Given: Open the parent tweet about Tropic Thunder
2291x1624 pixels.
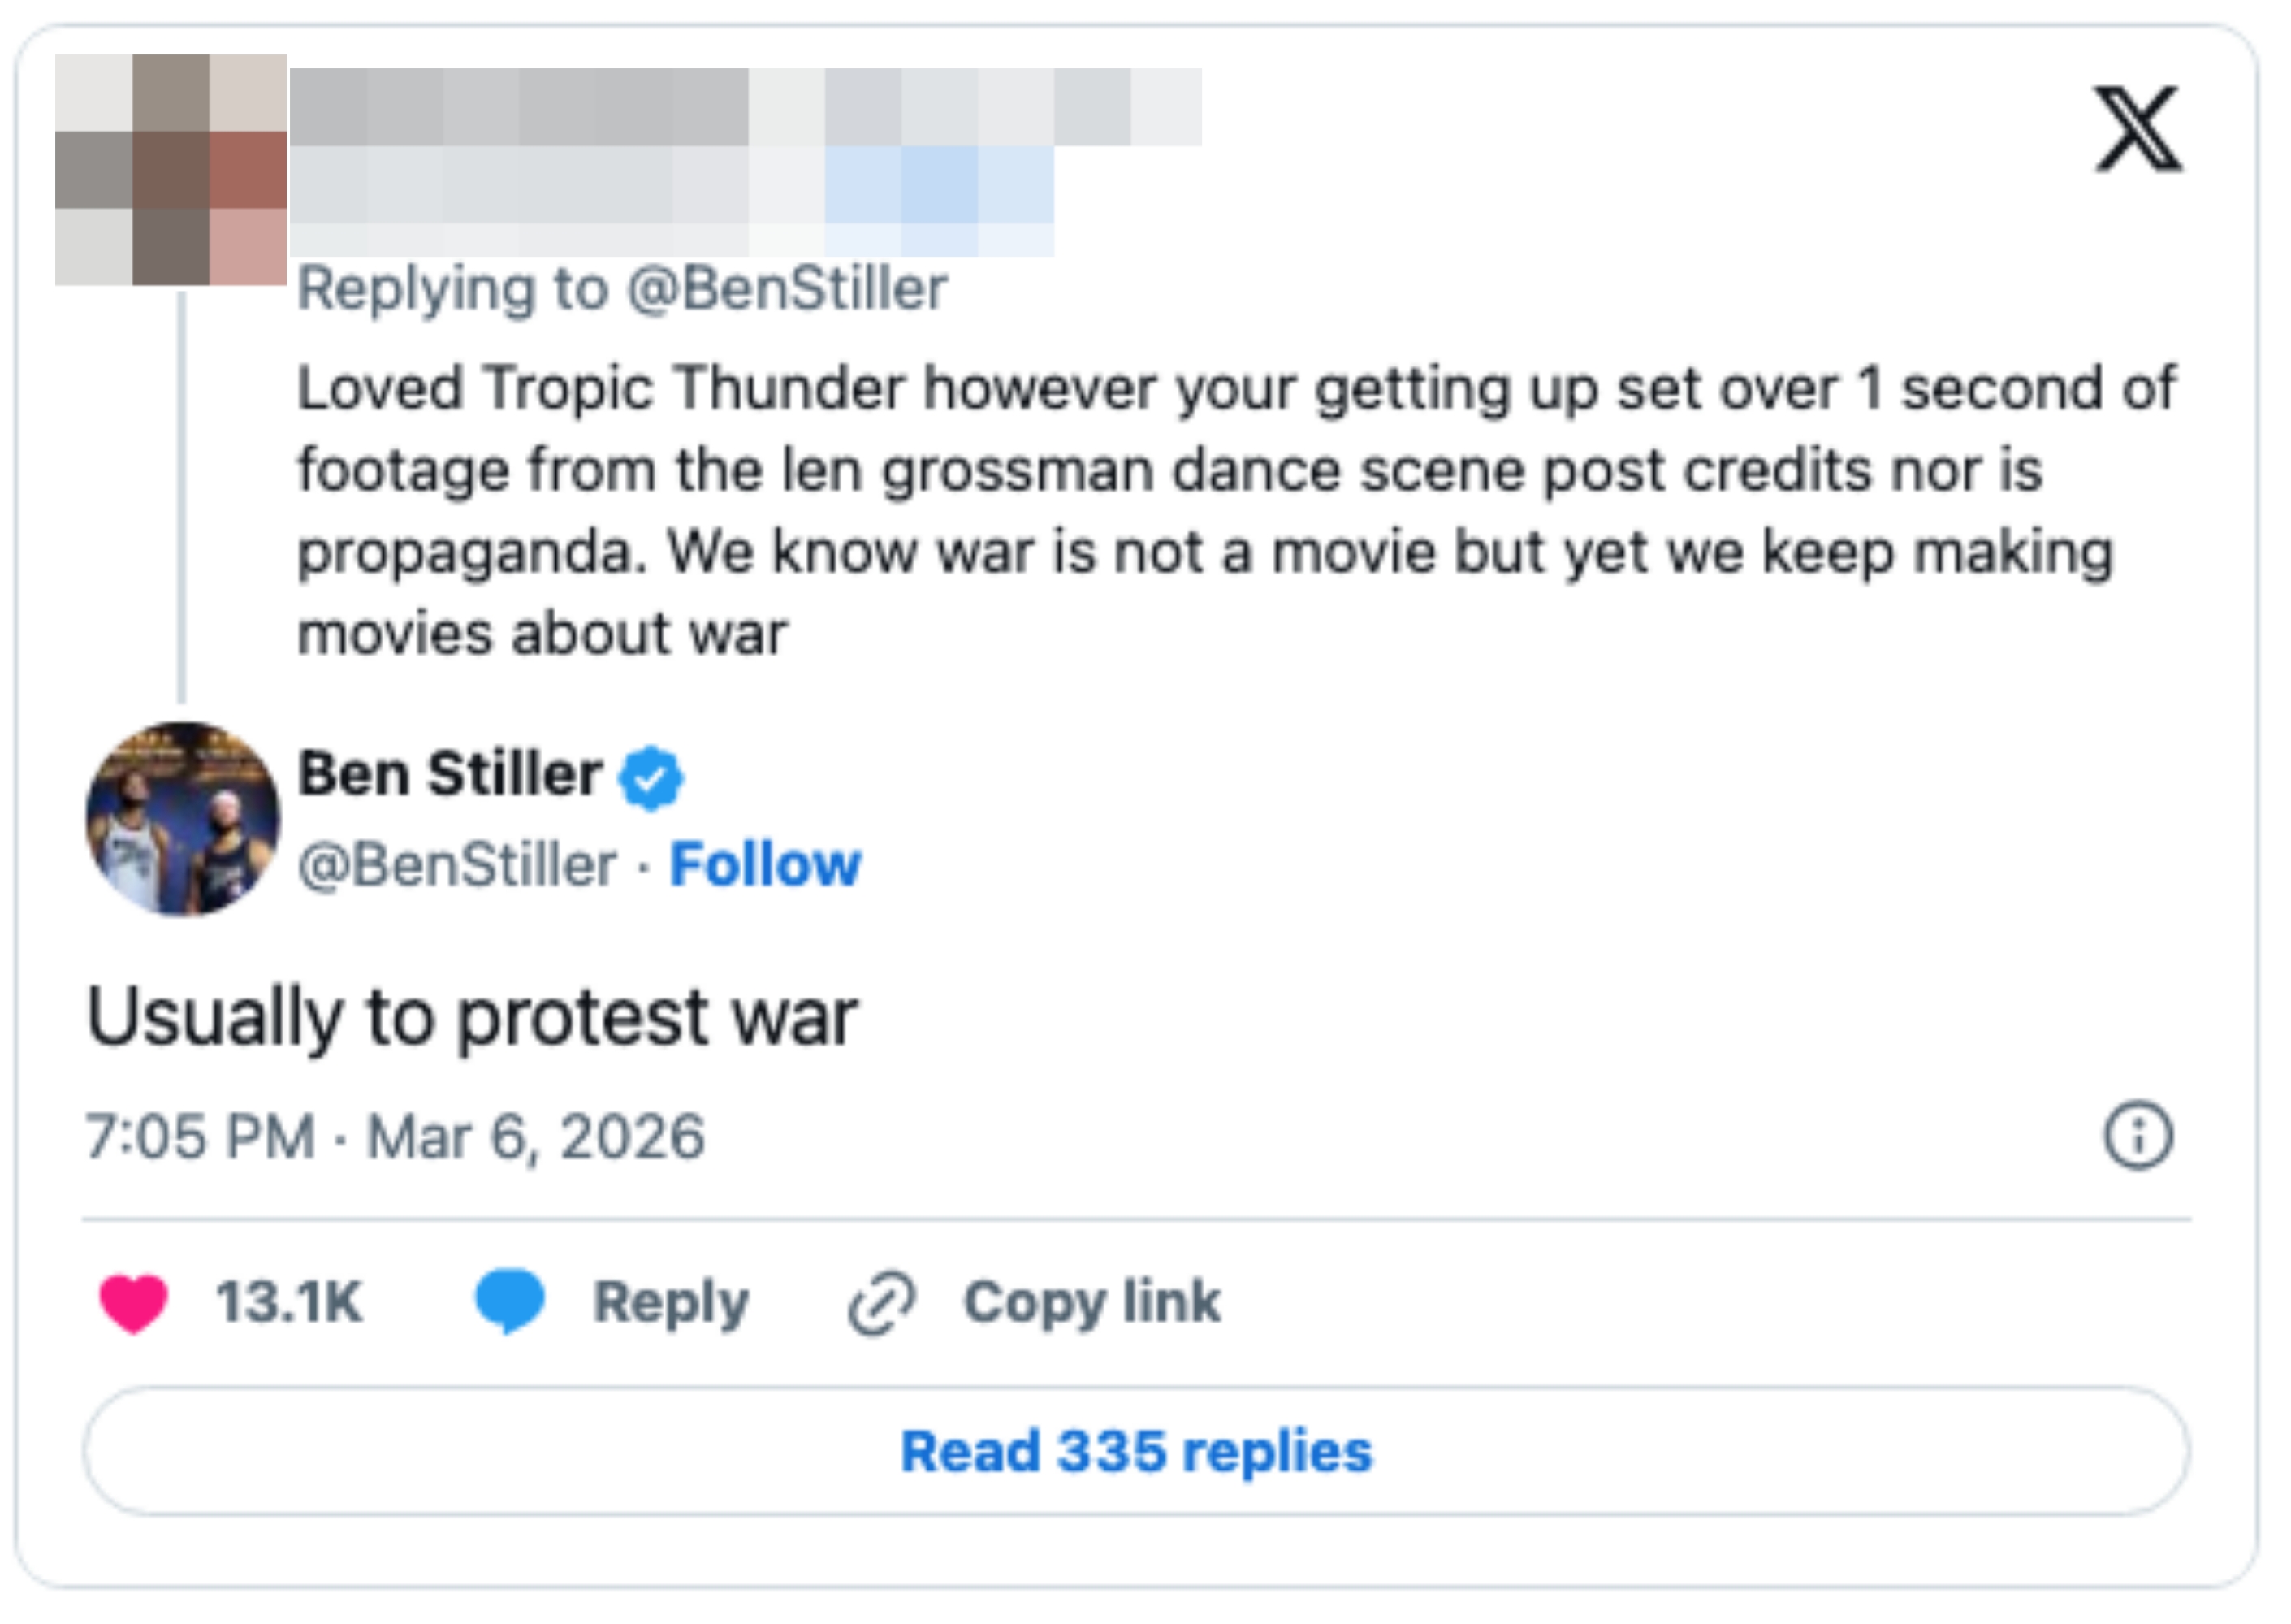Looking at the screenshot, I should click(x=1235, y=510).
